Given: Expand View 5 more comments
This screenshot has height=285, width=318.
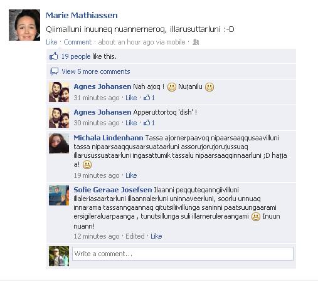Looking at the screenshot, I should [96, 71].
